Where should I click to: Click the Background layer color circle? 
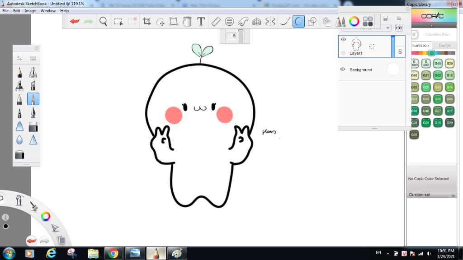[393, 70]
